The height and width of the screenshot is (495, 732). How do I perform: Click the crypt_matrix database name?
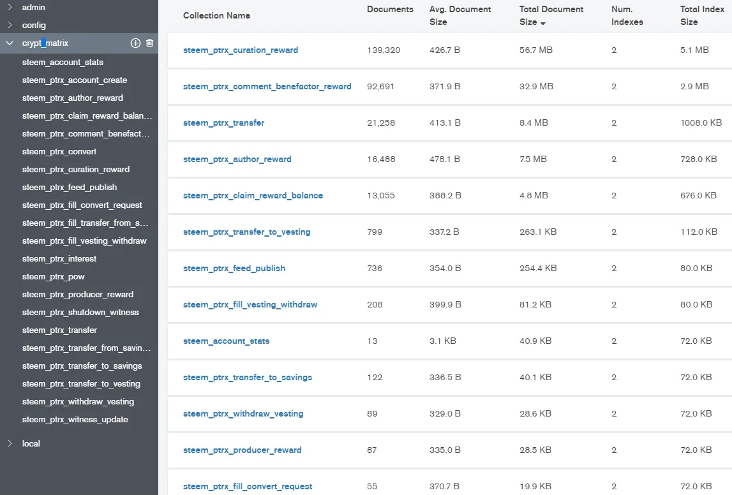point(45,43)
